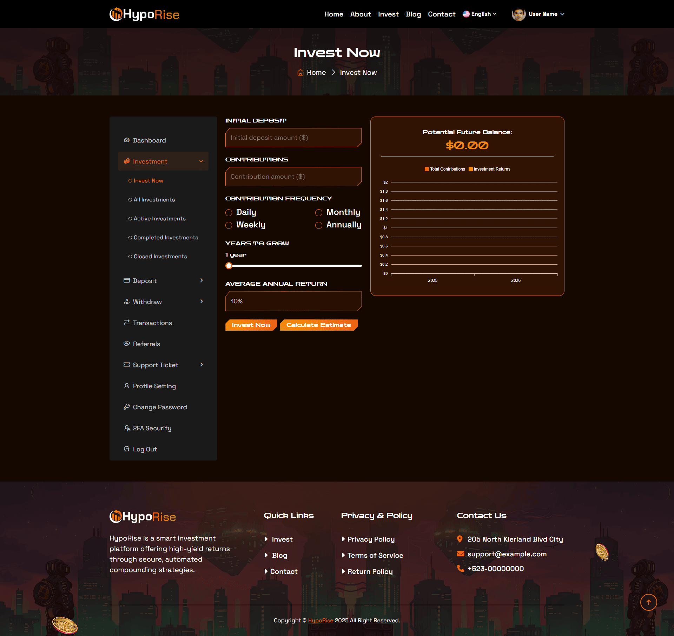Toggle Investment Returns legend item
This screenshot has height=636, width=674.
coord(489,169)
